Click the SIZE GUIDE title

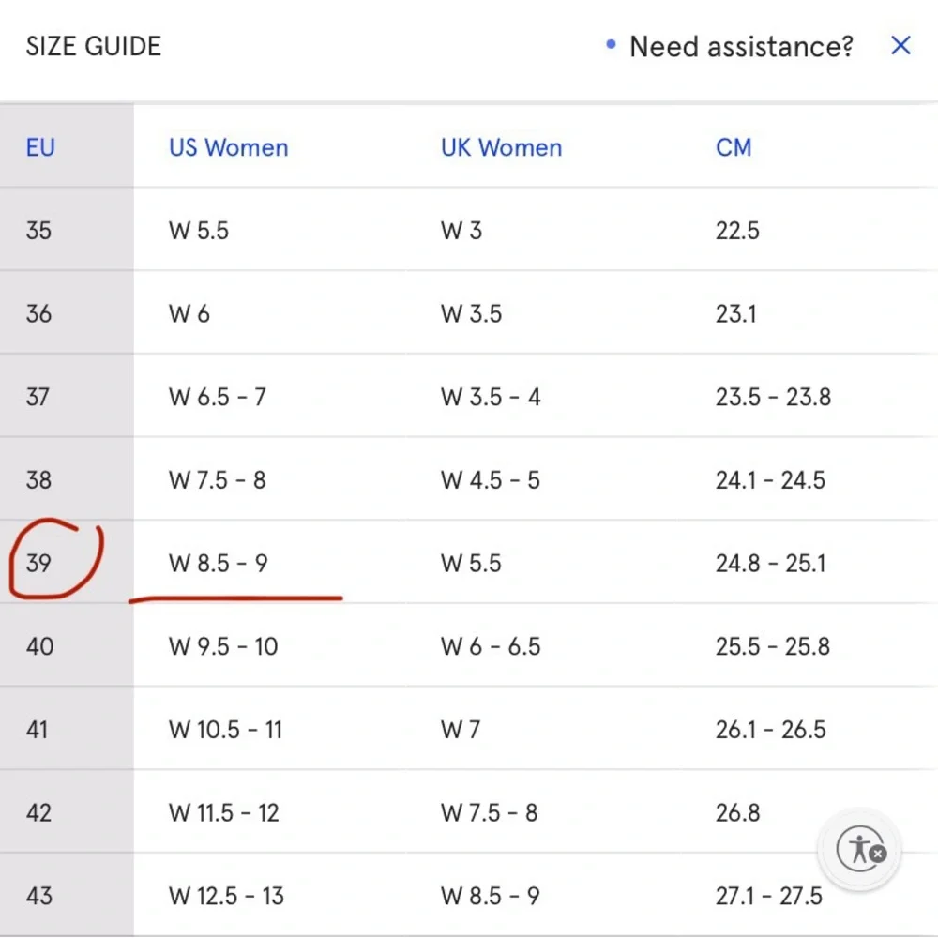click(94, 46)
